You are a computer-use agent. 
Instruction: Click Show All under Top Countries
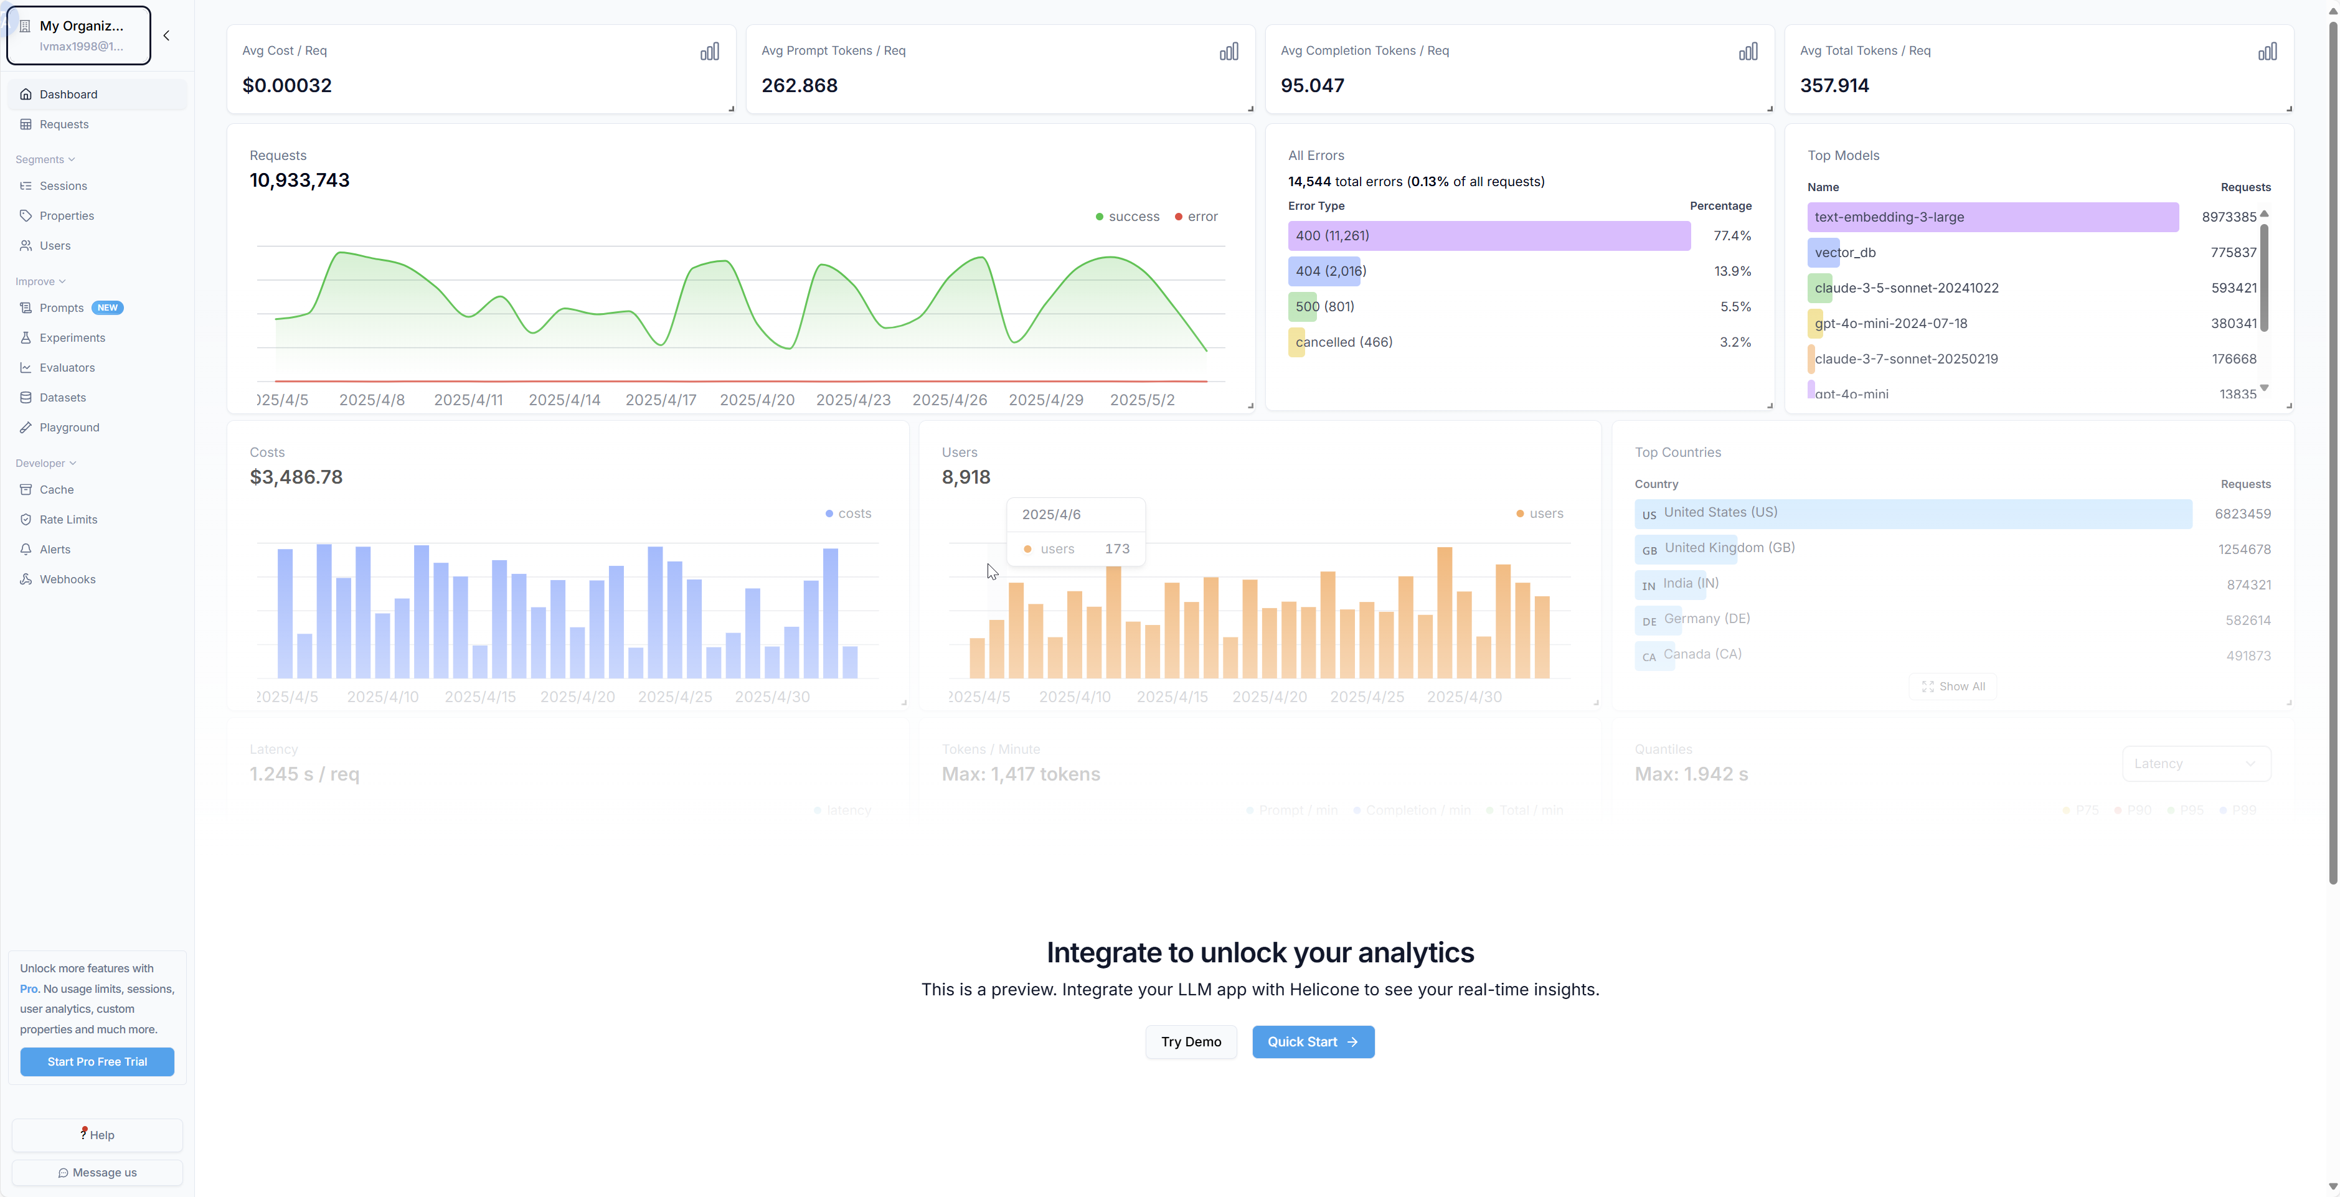pyautogui.click(x=1952, y=687)
